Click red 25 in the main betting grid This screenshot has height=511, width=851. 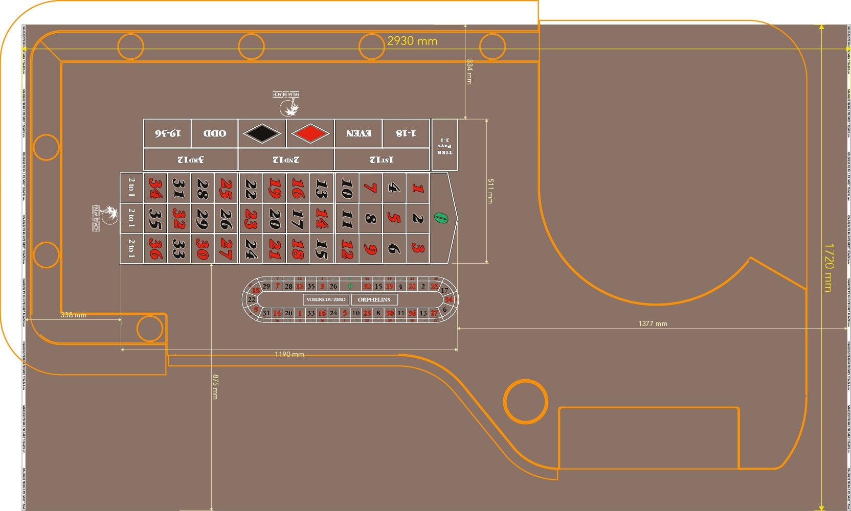coord(226,188)
